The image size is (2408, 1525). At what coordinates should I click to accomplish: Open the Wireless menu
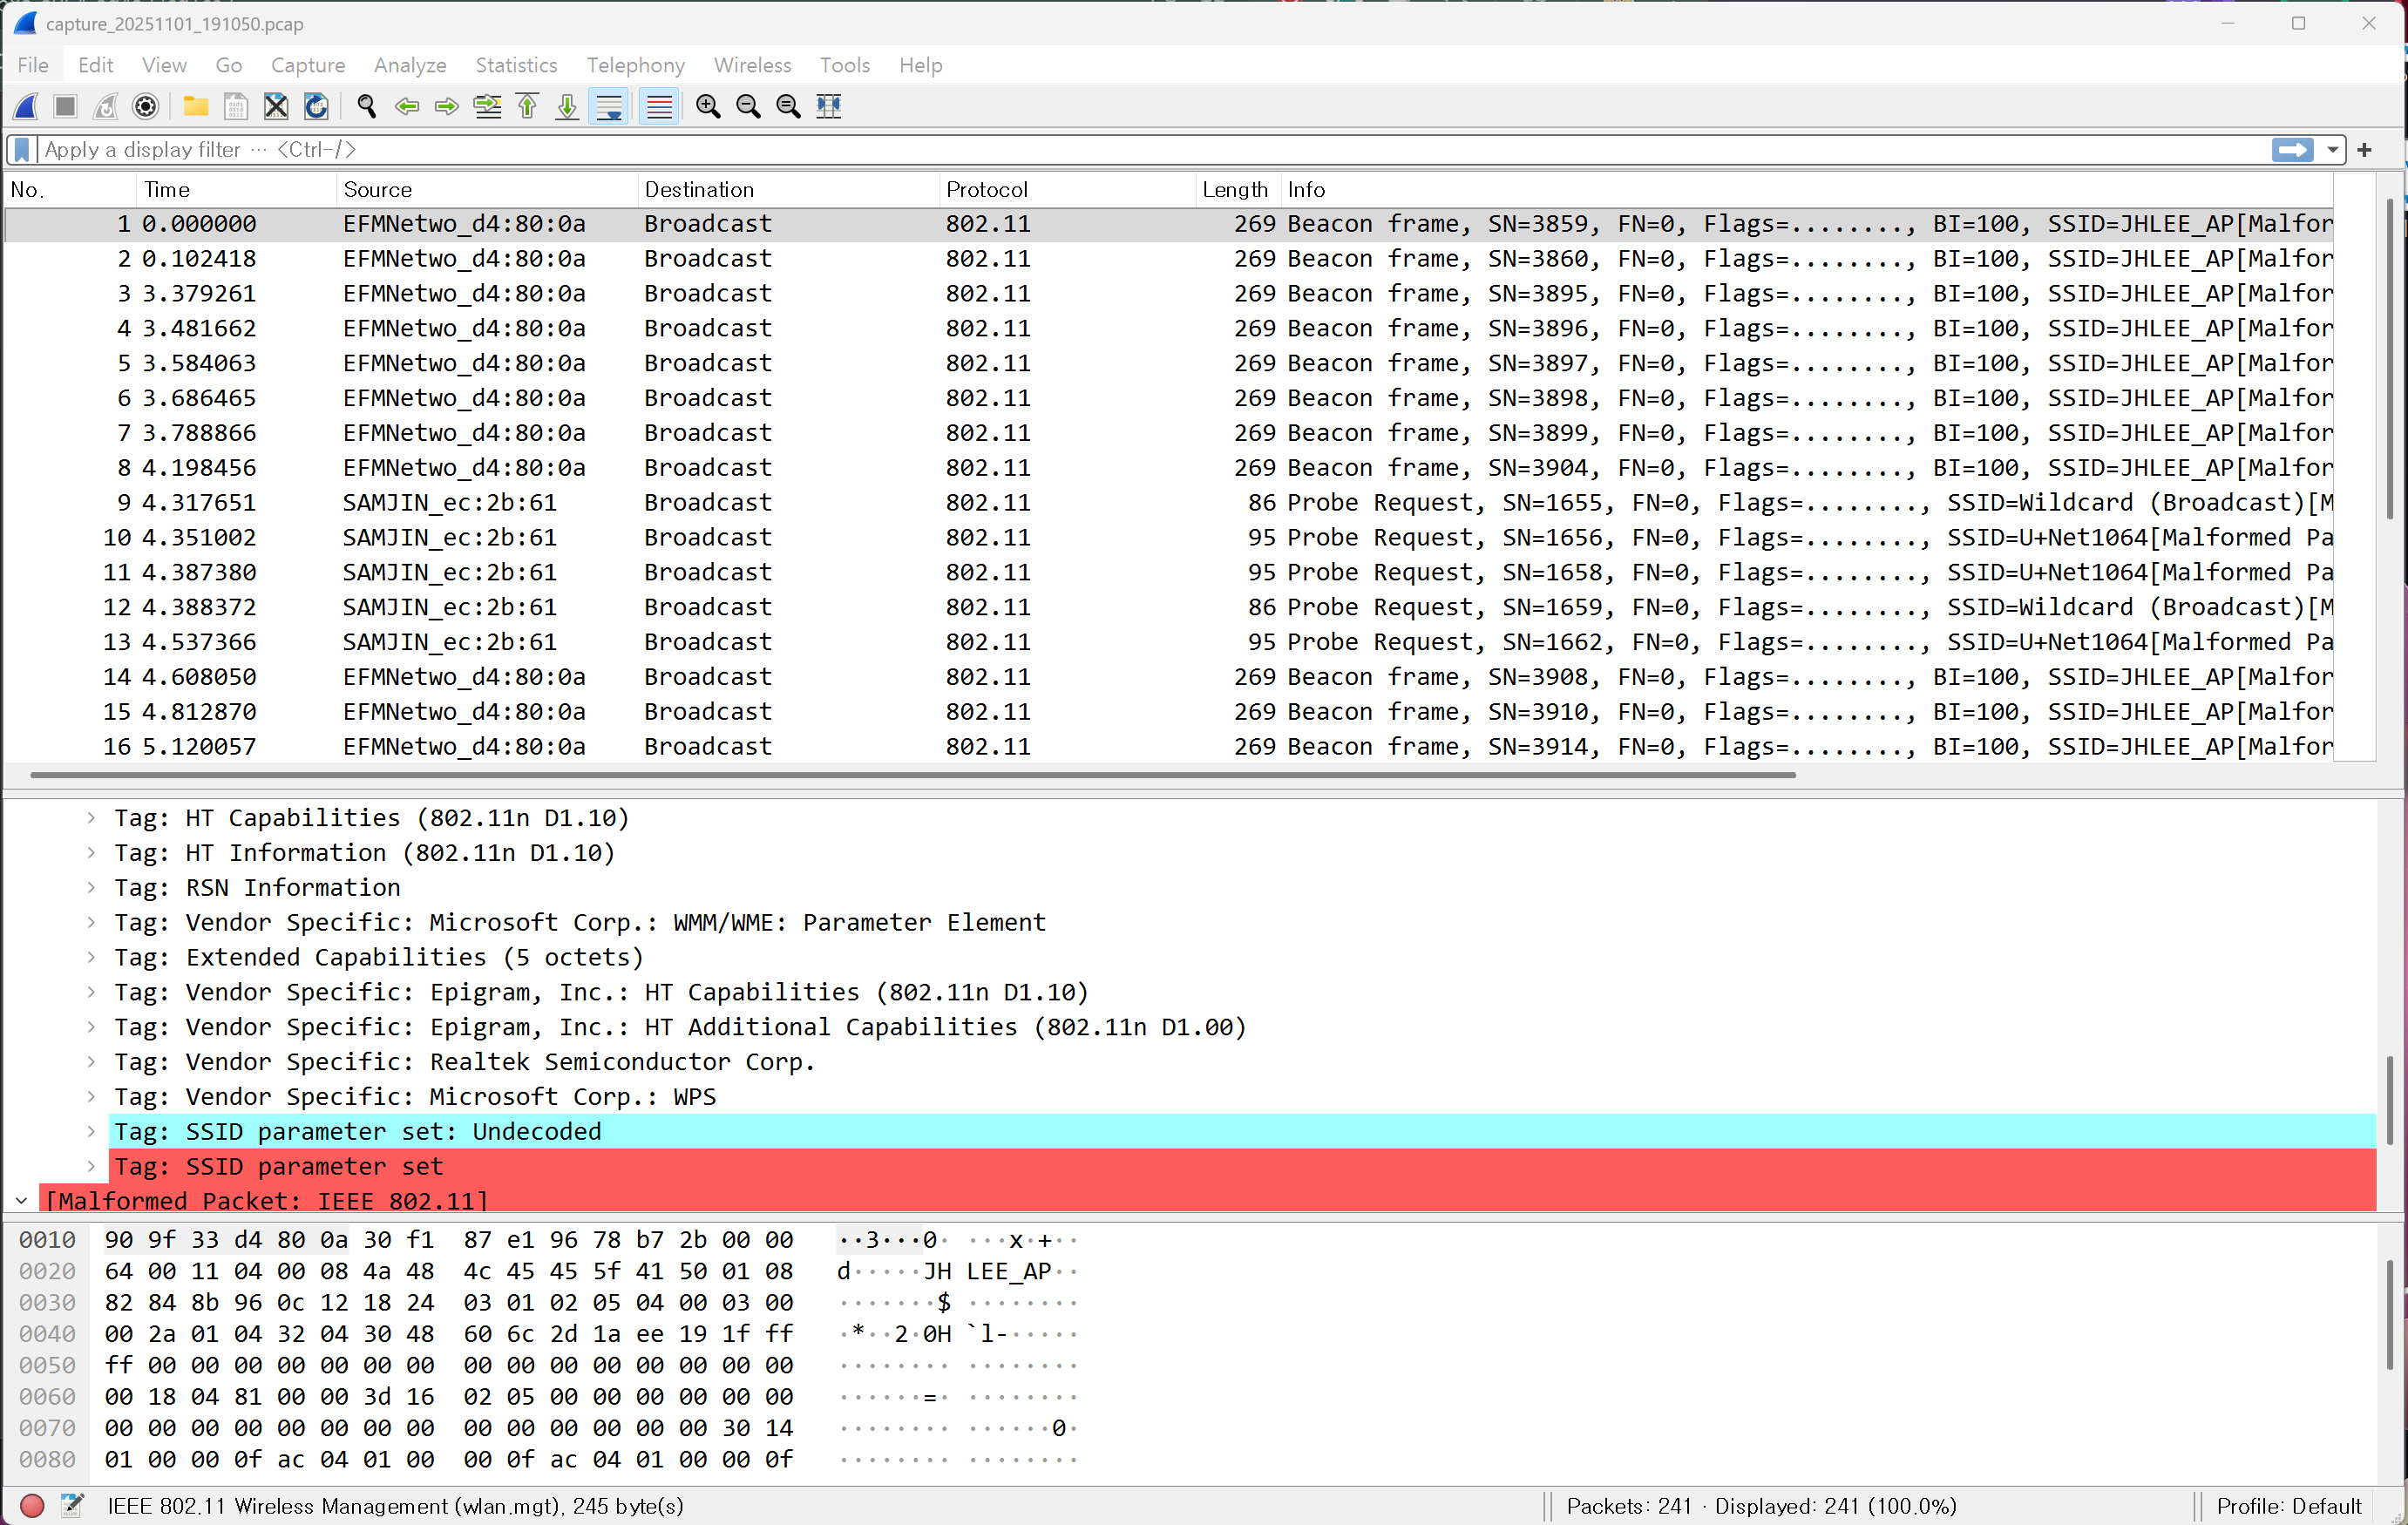click(x=752, y=65)
